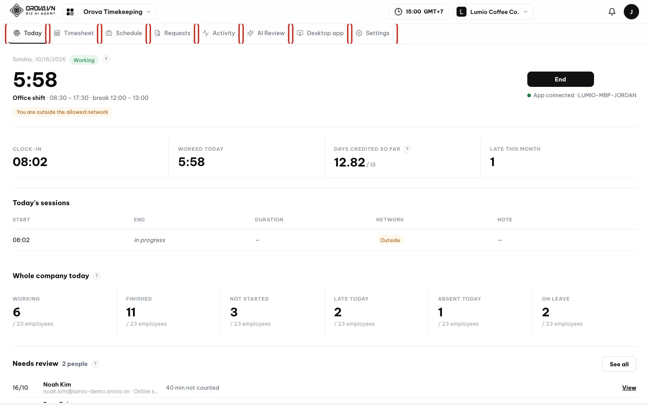Open the View link for Noah Kim
649x405 pixels.
click(629, 388)
